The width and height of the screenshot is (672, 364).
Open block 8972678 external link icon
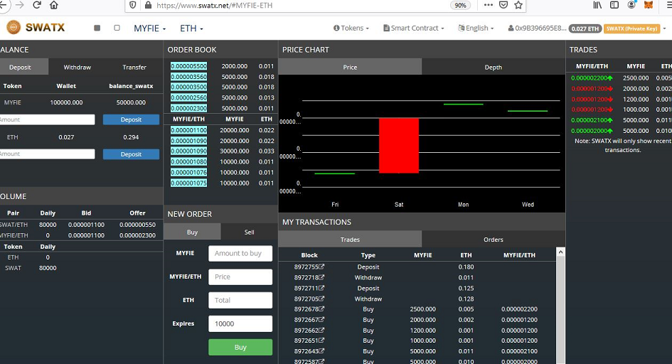point(321,309)
